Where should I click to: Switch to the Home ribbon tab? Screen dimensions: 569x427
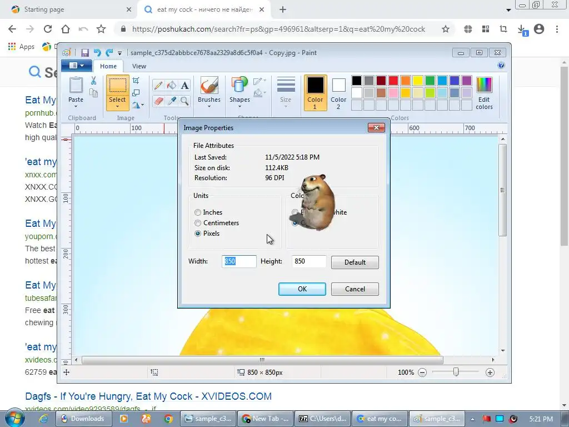coord(108,66)
